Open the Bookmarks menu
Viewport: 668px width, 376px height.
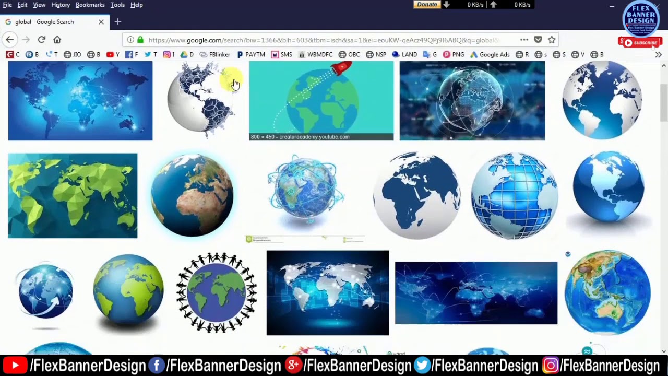point(90,5)
